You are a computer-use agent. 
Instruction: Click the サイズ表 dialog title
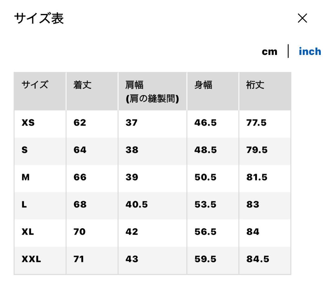39,19
